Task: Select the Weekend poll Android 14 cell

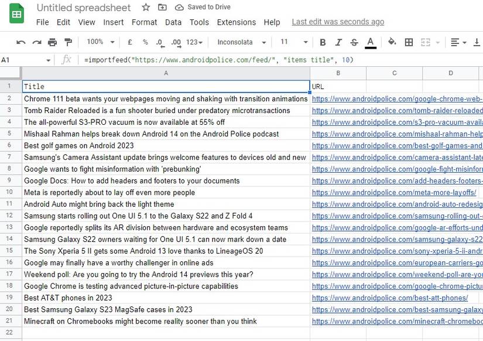Action: point(166,274)
